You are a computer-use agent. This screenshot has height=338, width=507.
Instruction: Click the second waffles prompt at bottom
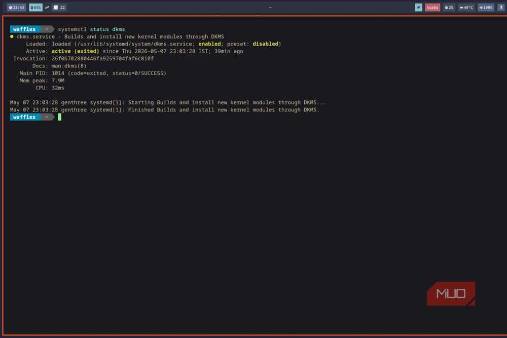coord(24,117)
